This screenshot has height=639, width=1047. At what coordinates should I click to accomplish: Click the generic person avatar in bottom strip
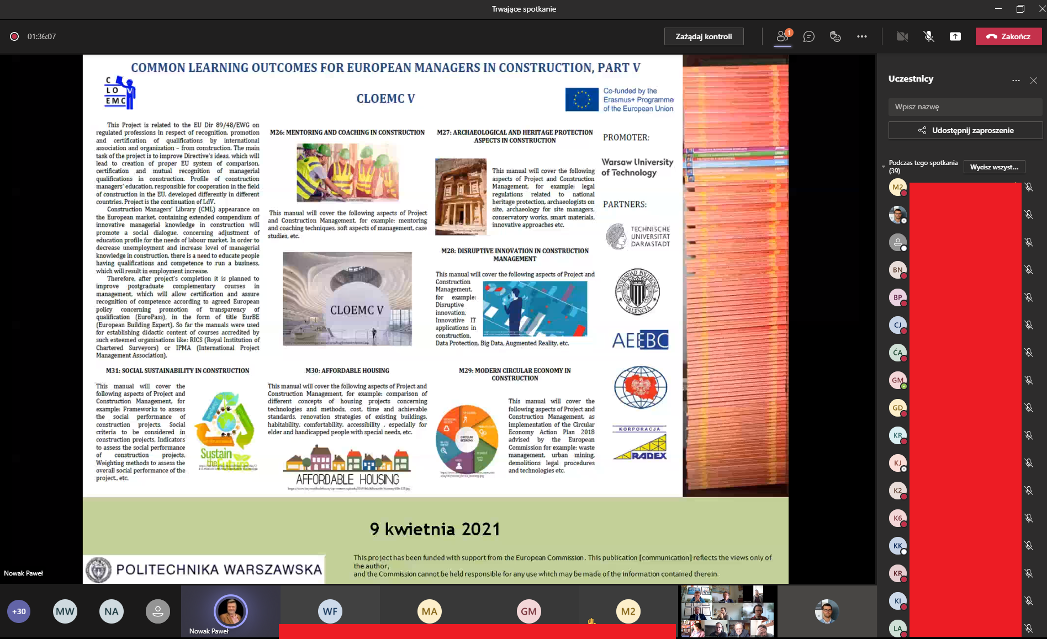(158, 611)
